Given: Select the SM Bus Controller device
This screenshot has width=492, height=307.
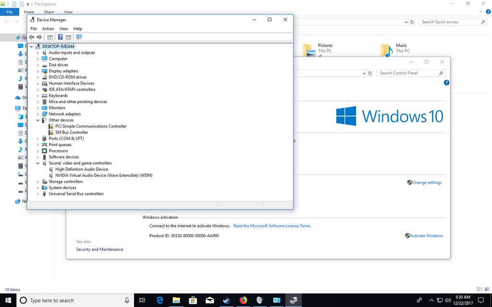Looking at the screenshot, I should click(72, 132).
